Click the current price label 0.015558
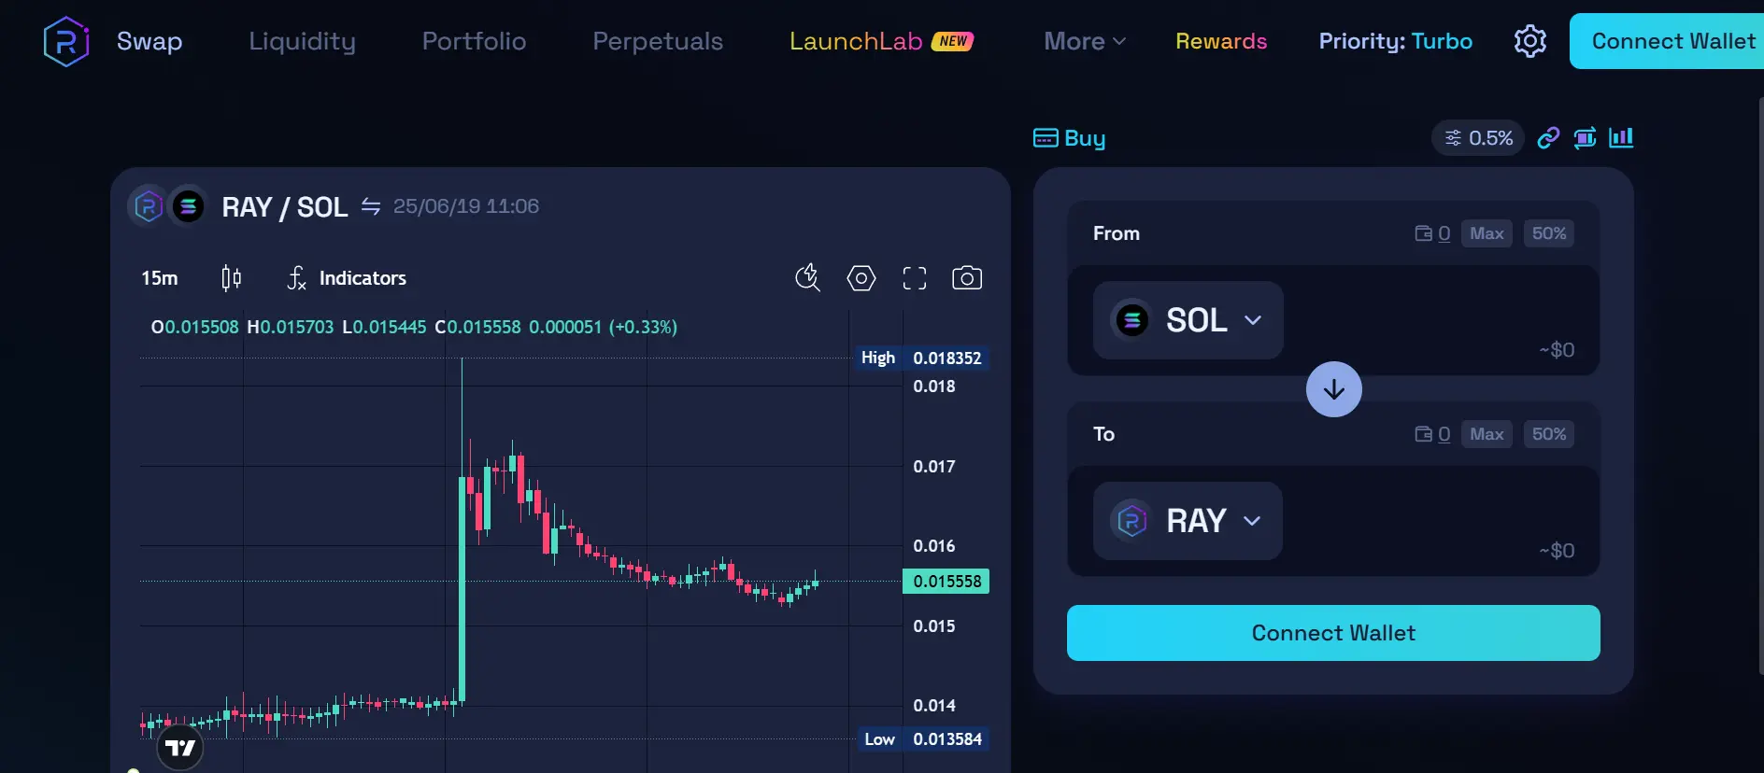This screenshot has width=1764, height=773. (946, 581)
